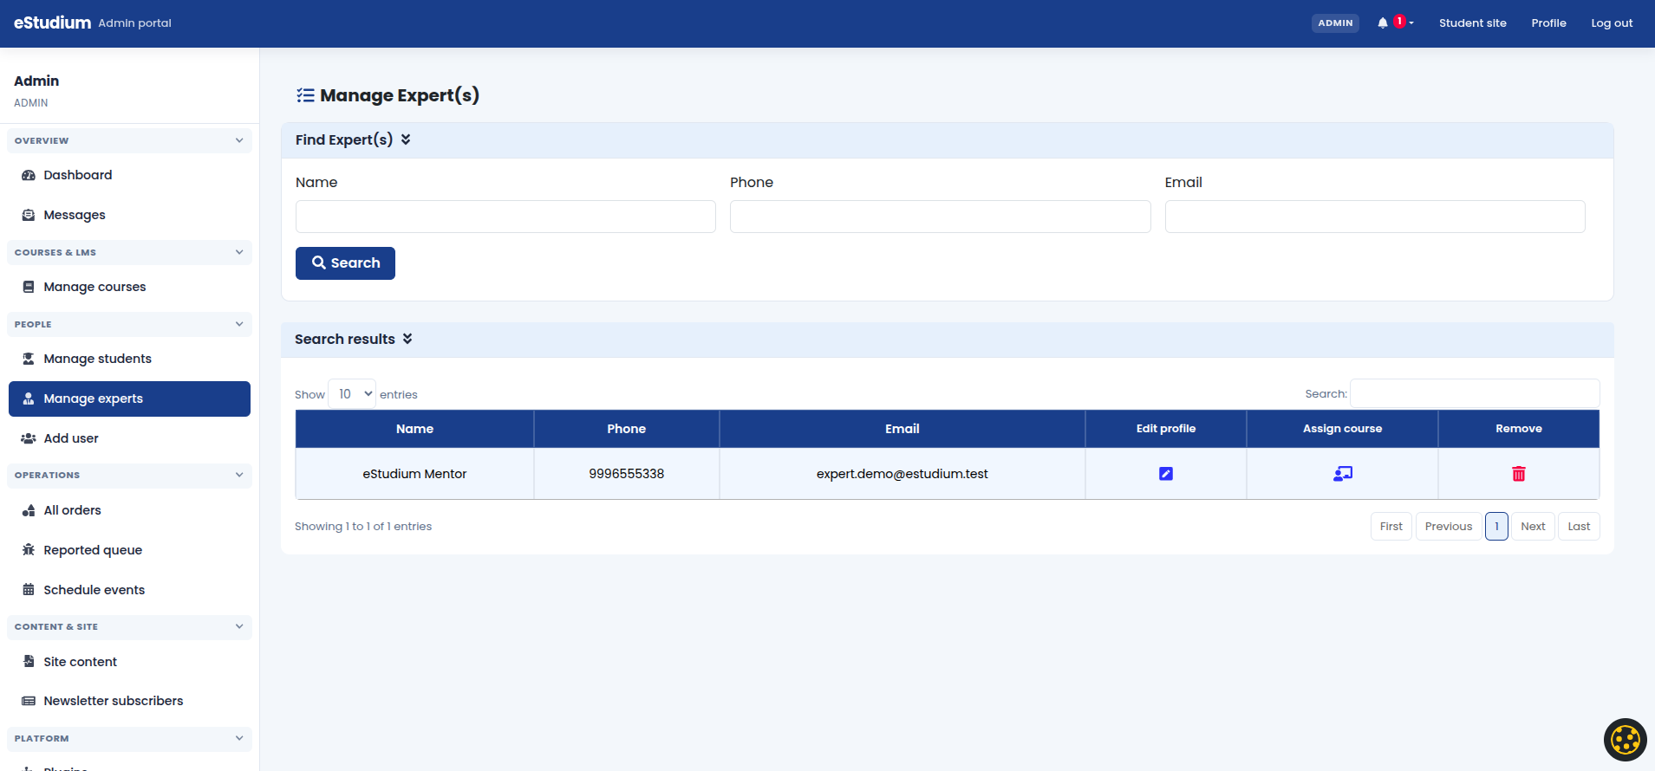1655x771 pixels.
Task: Click the Manage courses book icon
Action: [x=29, y=287]
